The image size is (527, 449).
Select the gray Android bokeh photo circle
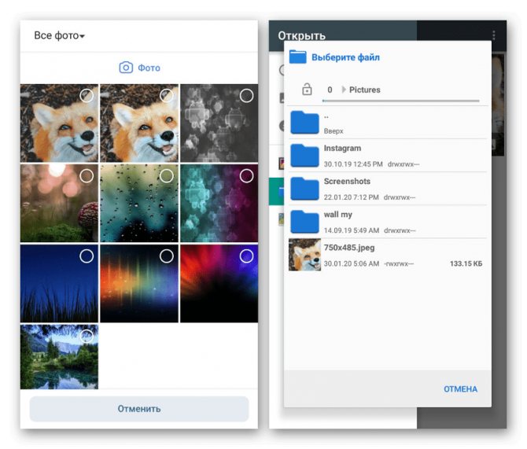pyautogui.click(x=246, y=96)
